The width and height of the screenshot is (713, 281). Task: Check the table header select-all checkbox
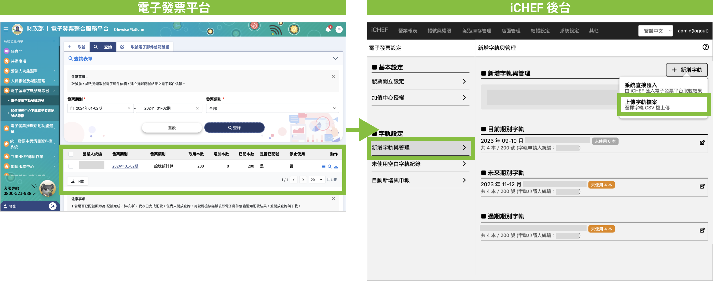[71, 154]
